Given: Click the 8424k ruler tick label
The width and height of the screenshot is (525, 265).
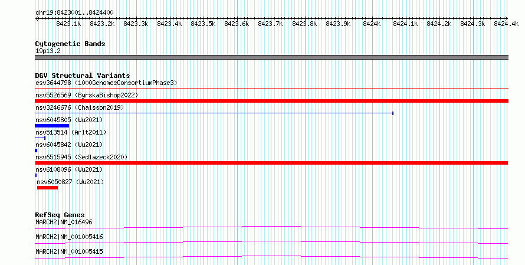Looking at the screenshot, I should click(372, 24).
